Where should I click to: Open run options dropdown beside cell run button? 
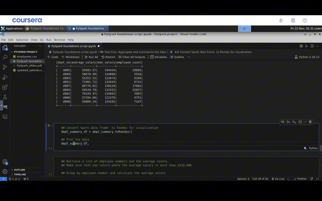(52, 125)
